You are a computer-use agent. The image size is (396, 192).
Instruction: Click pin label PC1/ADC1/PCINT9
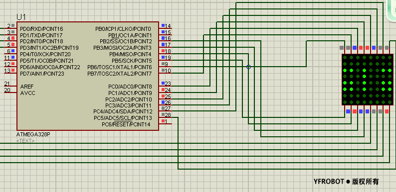pyautogui.click(x=130, y=93)
